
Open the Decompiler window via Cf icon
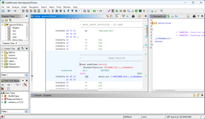pos(128,11)
